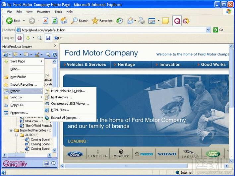The image size is (235, 176).
Task: Stop page loading with red X icon
Action: pos(45,21)
